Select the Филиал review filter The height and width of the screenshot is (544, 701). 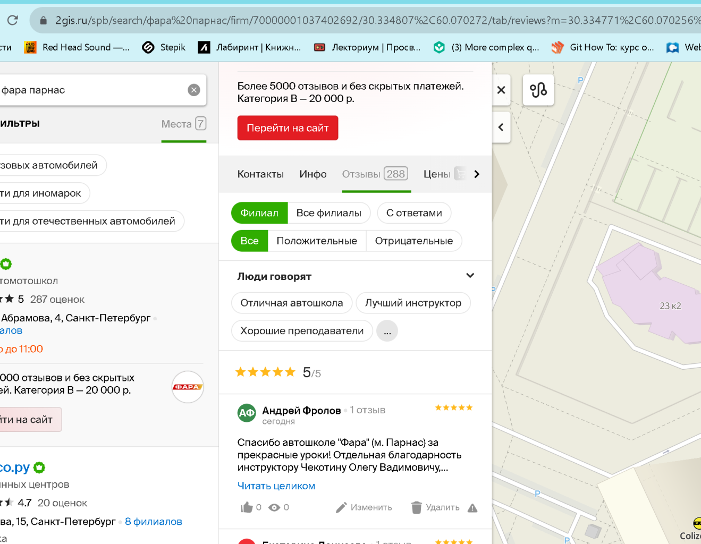point(259,213)
